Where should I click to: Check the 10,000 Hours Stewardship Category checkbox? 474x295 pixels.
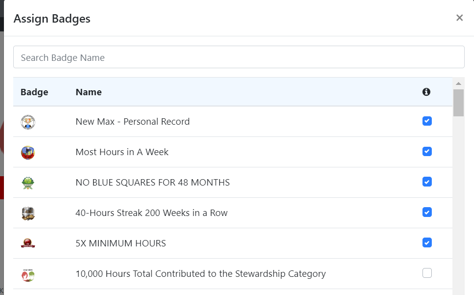tap(427, 273)
